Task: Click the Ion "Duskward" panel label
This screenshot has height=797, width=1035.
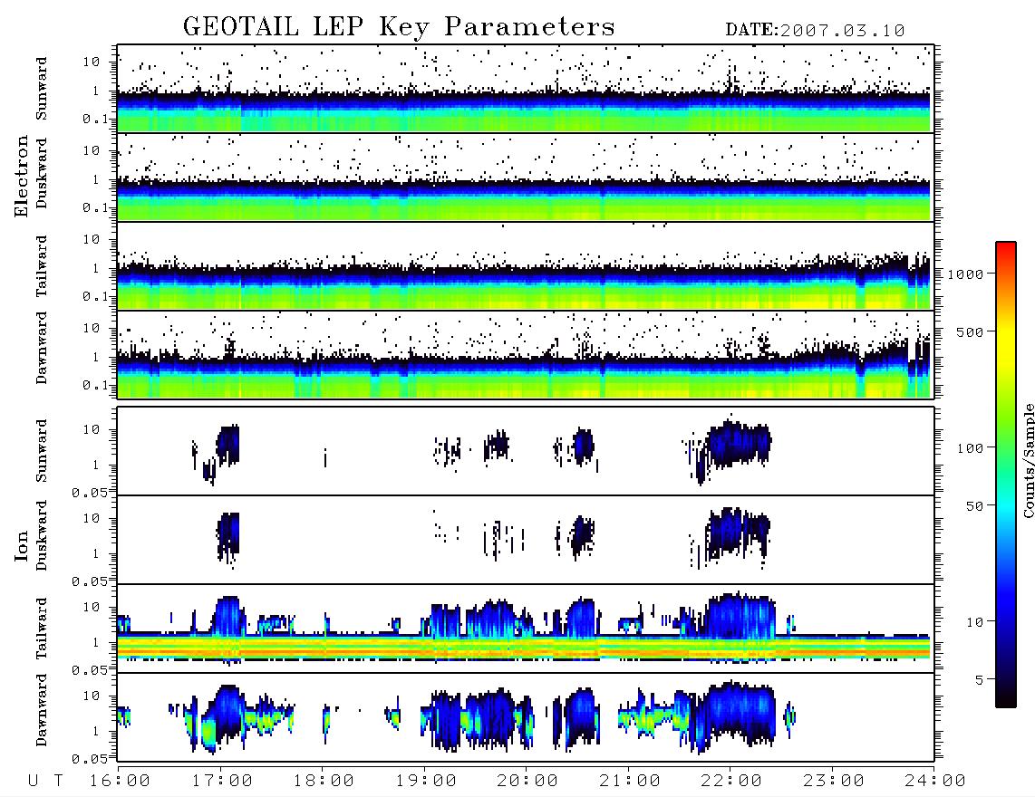Action: point(42,536)
